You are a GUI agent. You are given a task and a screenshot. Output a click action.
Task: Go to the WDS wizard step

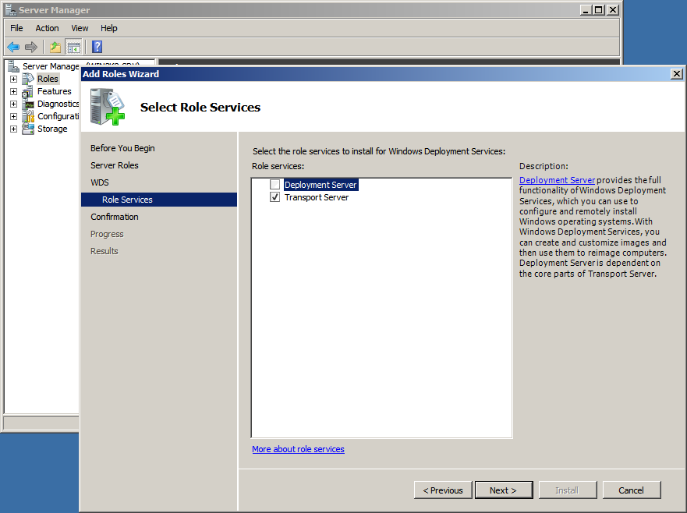pos(100,182)
